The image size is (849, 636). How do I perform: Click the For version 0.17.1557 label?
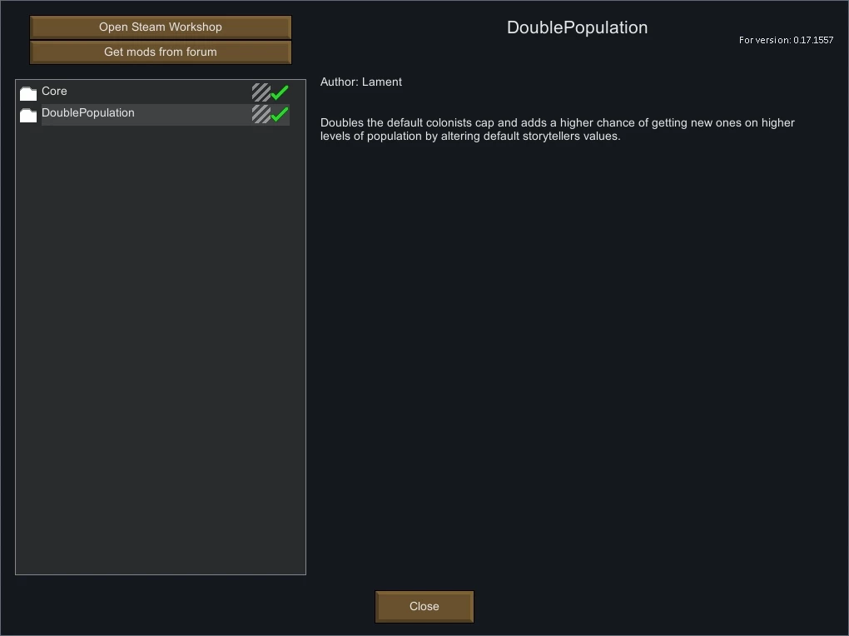[x=786, y=40]
